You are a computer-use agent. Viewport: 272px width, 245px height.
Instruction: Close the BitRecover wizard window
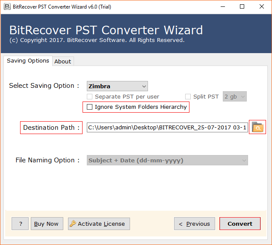262,6
